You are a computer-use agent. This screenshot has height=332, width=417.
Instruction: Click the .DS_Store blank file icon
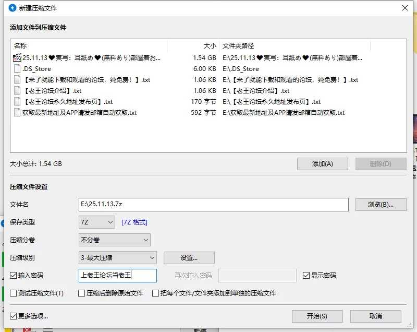(x=17, y=69)
